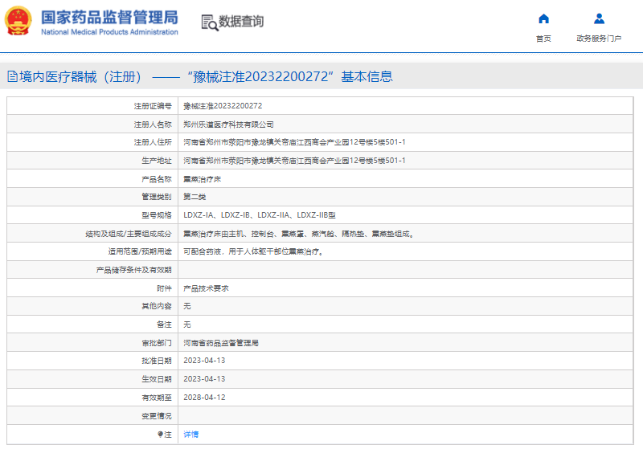Click the 适用范围 intended use description
The width and height of the screenshot is (643, 449).
click(254, 251)
